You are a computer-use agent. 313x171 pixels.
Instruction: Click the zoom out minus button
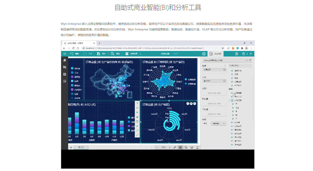pyautogui.click(x=157, y=148)
